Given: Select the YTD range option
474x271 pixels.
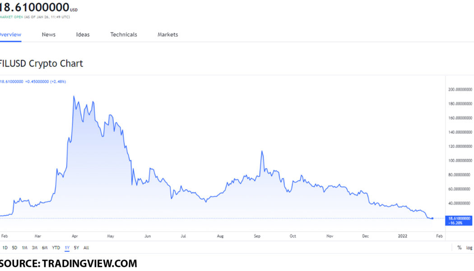Looking at the screenshot, I should click(x=55, y=248).
